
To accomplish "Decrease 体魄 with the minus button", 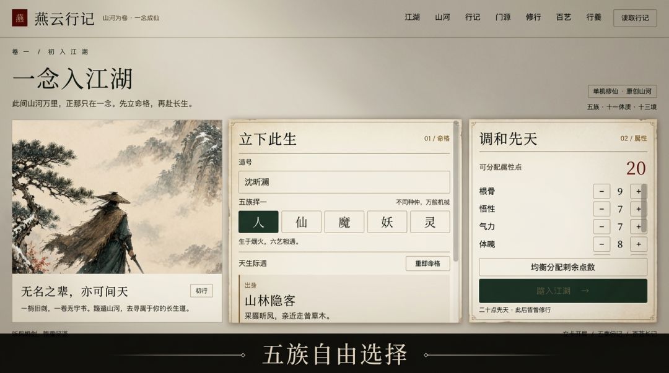I will 601,244.
